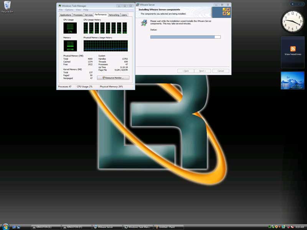307x230 pixels.
Task: Switch to the Networking tab
Action: point(114,15)
